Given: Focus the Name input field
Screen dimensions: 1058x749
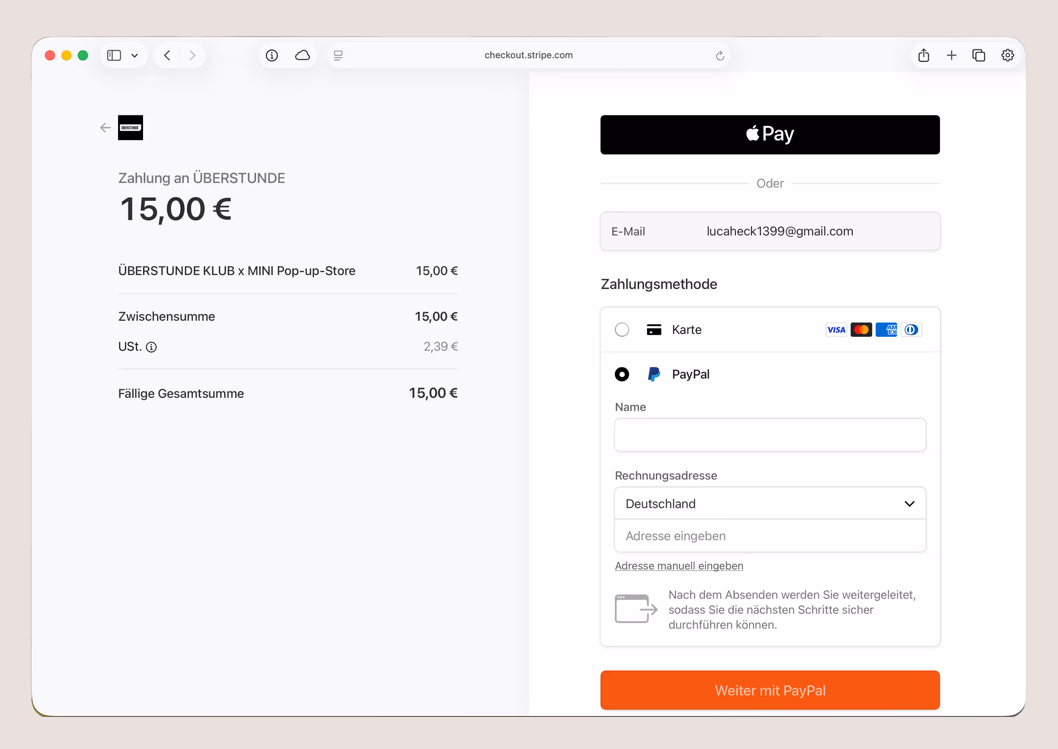Looking at the screenshot, I should [770, 435].
